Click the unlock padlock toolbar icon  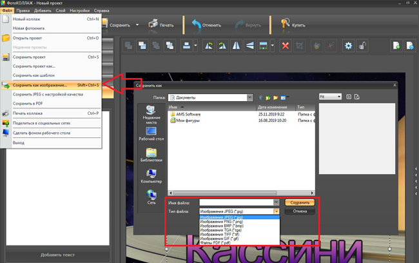(362, 46)
